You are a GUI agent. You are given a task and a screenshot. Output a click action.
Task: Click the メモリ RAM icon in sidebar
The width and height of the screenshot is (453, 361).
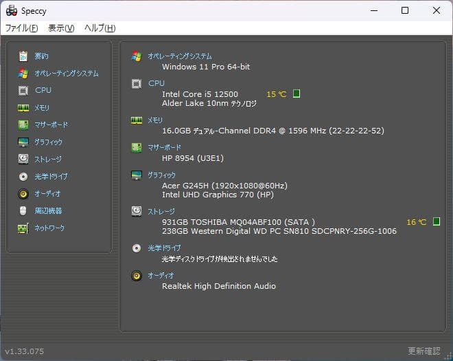pos(23,108)
